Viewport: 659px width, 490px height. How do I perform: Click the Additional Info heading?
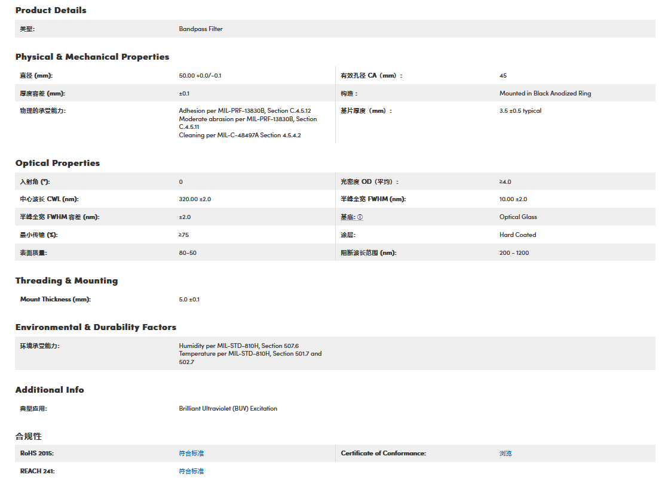click(x=50, y=390)
